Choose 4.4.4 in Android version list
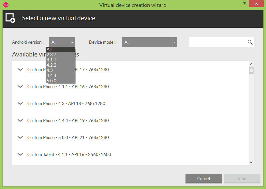 tap(60, 75)
